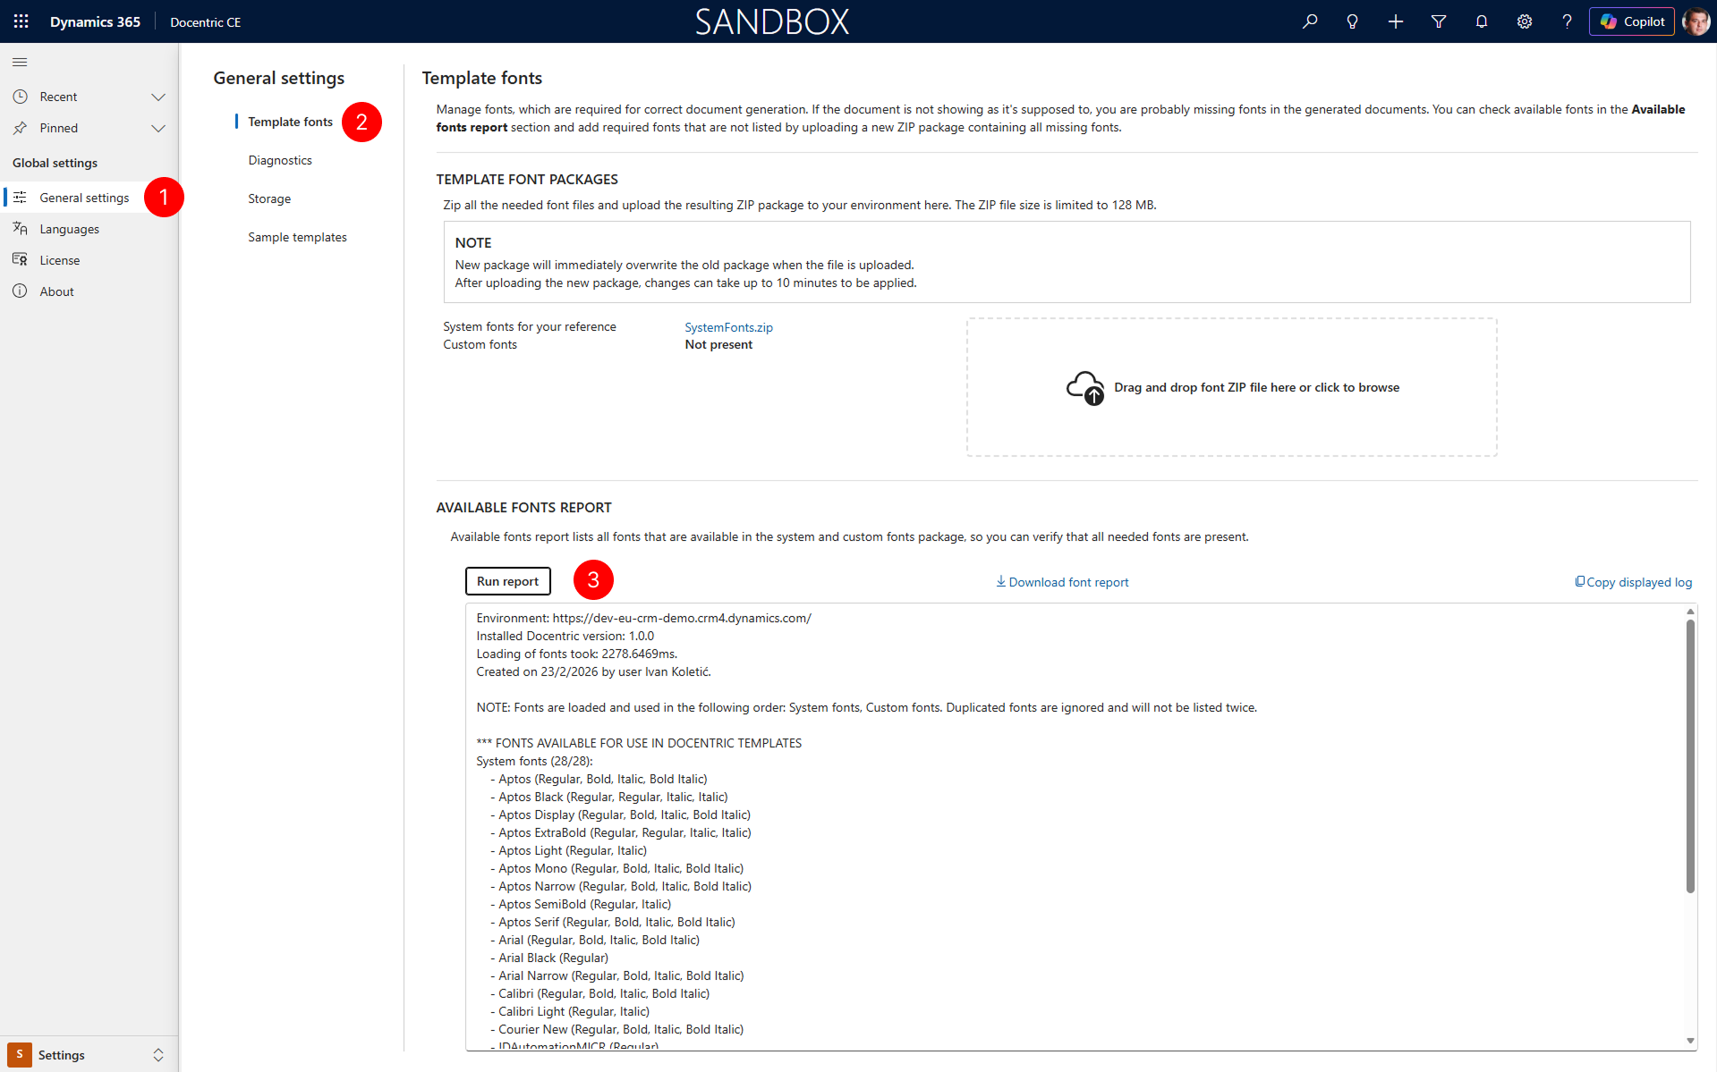Open the lightbulb assistant icon
The width and height of the screenshot is (1717, 1072).
click(x=1353, y=21)
